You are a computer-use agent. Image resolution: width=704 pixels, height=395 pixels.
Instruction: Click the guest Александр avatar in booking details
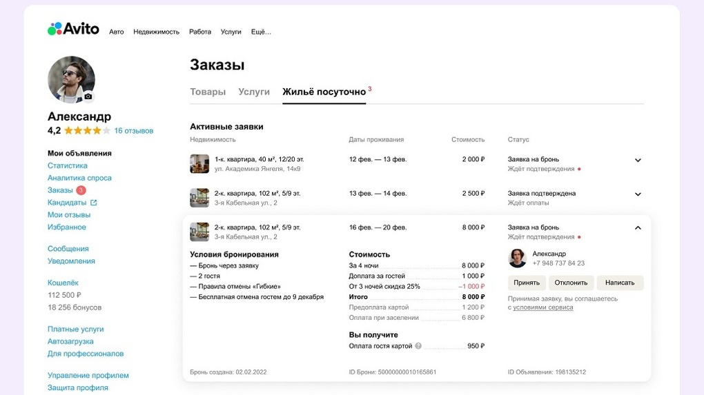click(x=518, y=259)
